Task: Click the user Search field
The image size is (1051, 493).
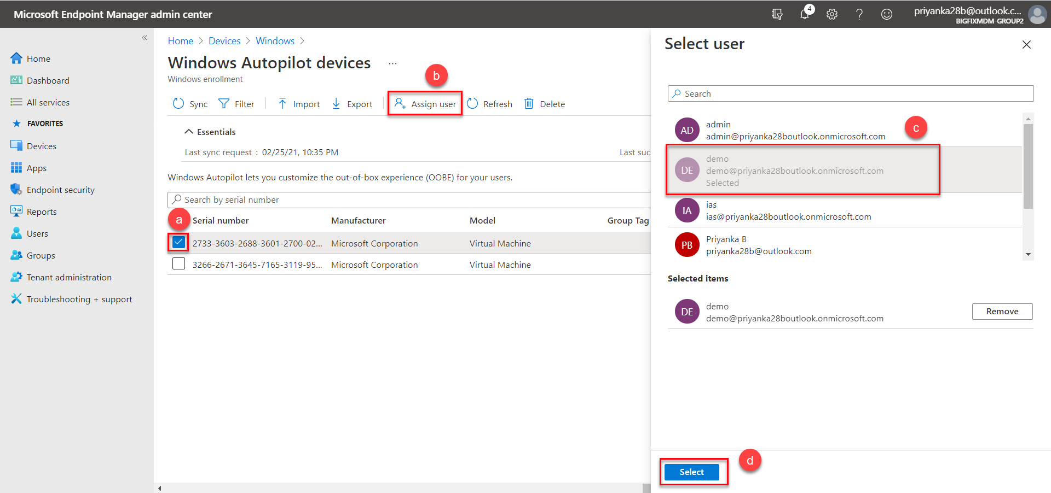Action: coord(850,93)
